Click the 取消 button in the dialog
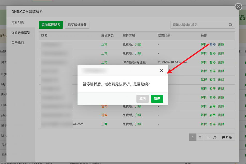The image size is (246, 164). tap(142, 99)
